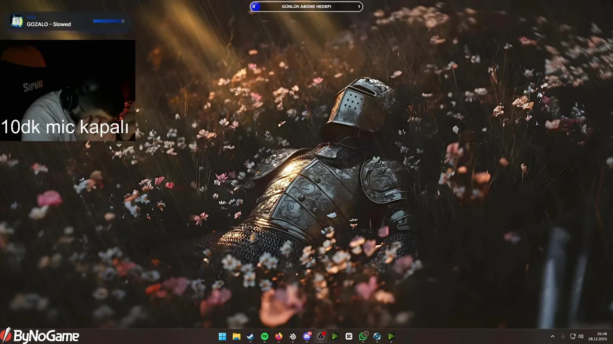The width and height of the screenshot is (613, 344).
Task: Switch to OBS Studio in the taskbar
Action: [x=321, y=336]
